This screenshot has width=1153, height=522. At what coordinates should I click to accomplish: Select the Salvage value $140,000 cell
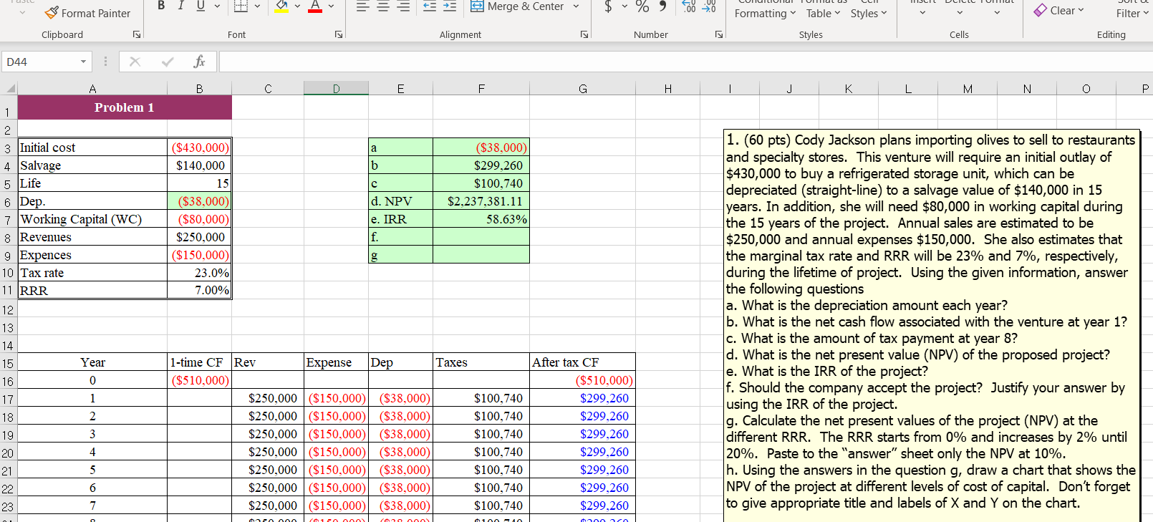[x=199, y=165]
